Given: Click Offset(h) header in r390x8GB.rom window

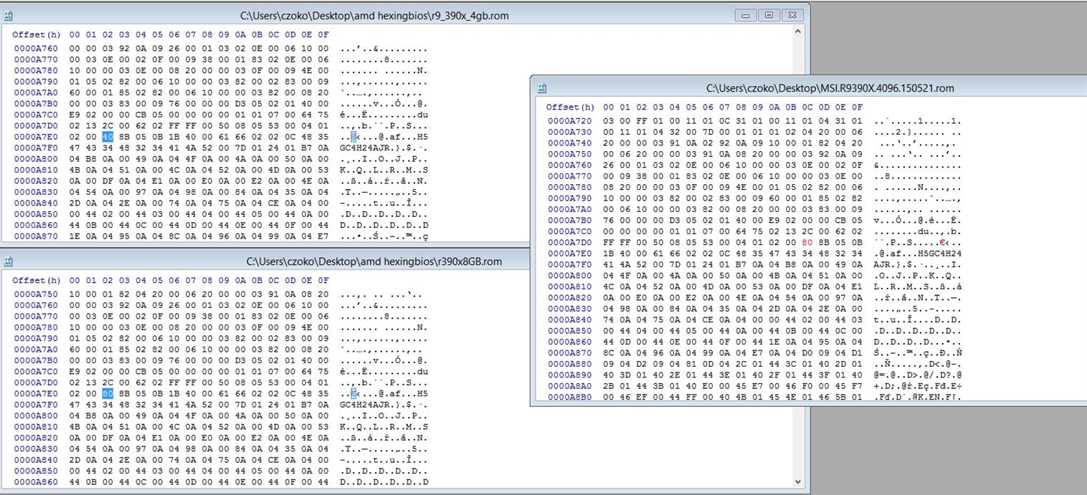Looking at the screenshot, I should click(x=37, y=280).
